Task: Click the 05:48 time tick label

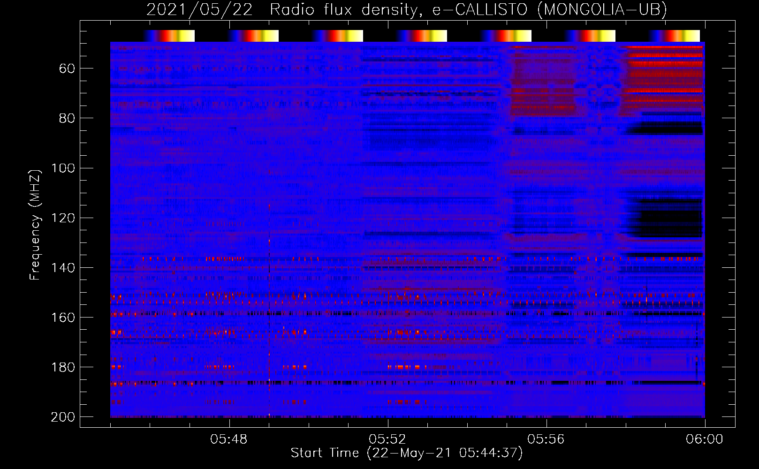Action: (229, 439)
